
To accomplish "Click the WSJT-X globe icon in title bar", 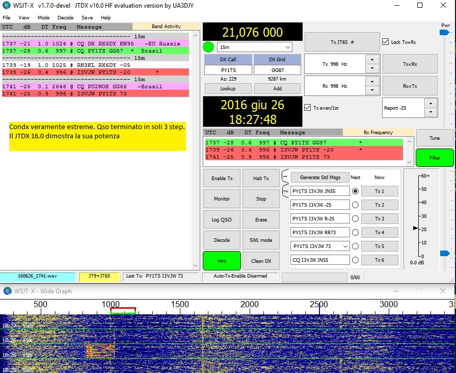I will pyautogui.click(x=7, y=5).
